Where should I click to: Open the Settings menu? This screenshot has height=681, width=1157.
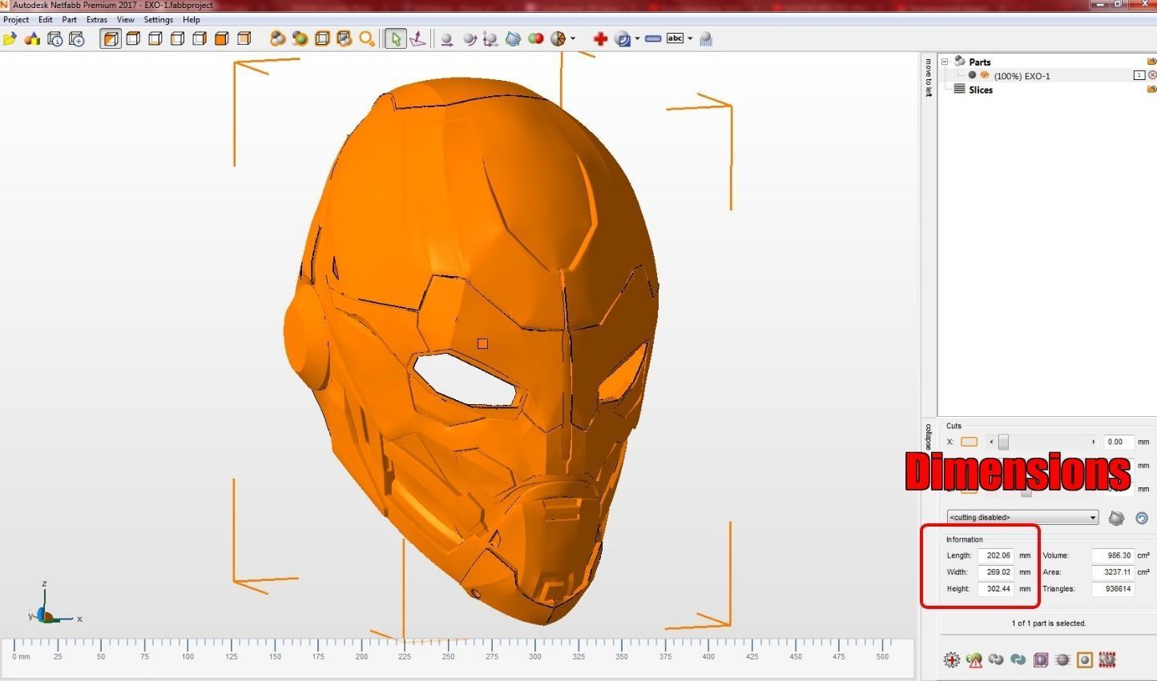pyautogui.click(x=158, y=19)
